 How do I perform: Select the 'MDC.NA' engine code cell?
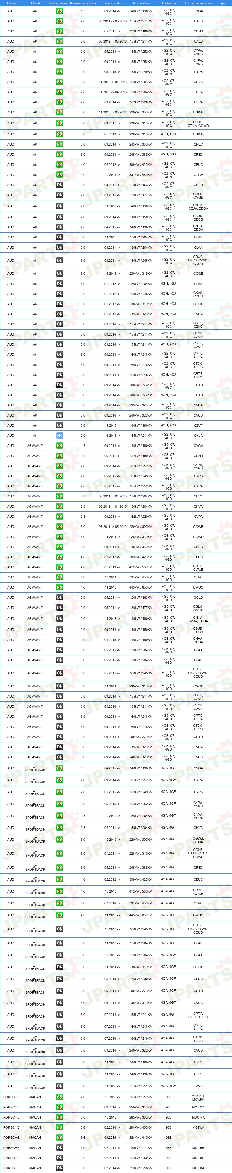pyautogui.click(x=198, y=1117)
